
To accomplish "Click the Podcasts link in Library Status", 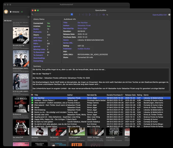I will click(38, 32).
